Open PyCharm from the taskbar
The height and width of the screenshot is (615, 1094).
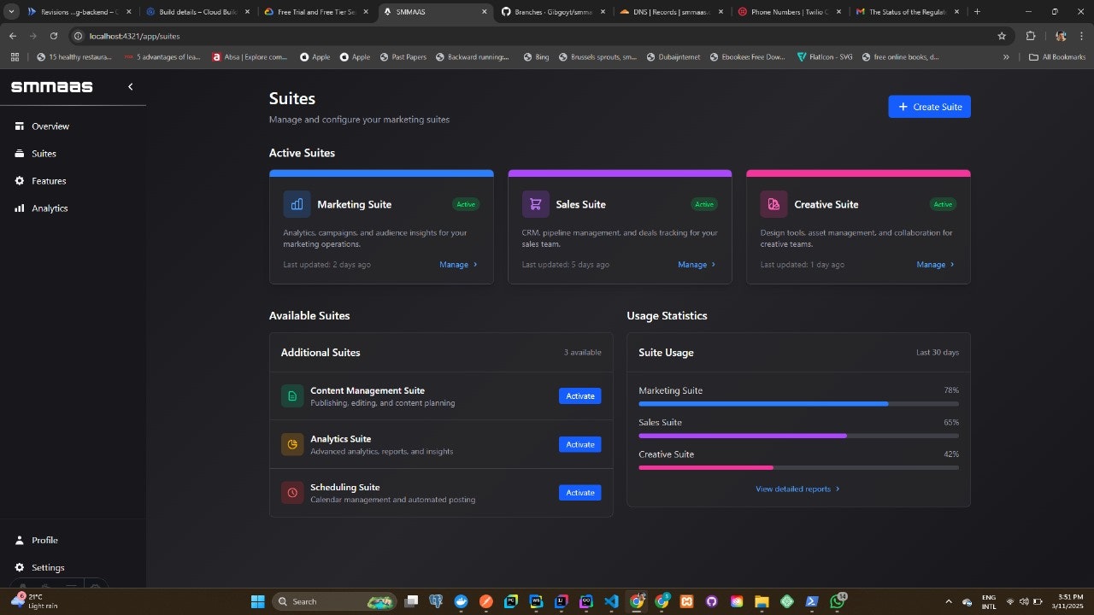click(511, 601)
